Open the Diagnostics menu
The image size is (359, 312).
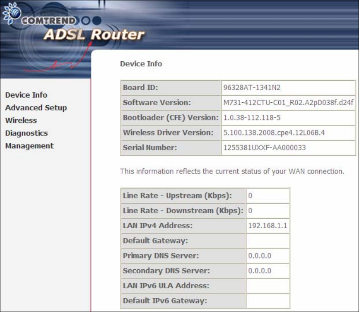(27, 133)
